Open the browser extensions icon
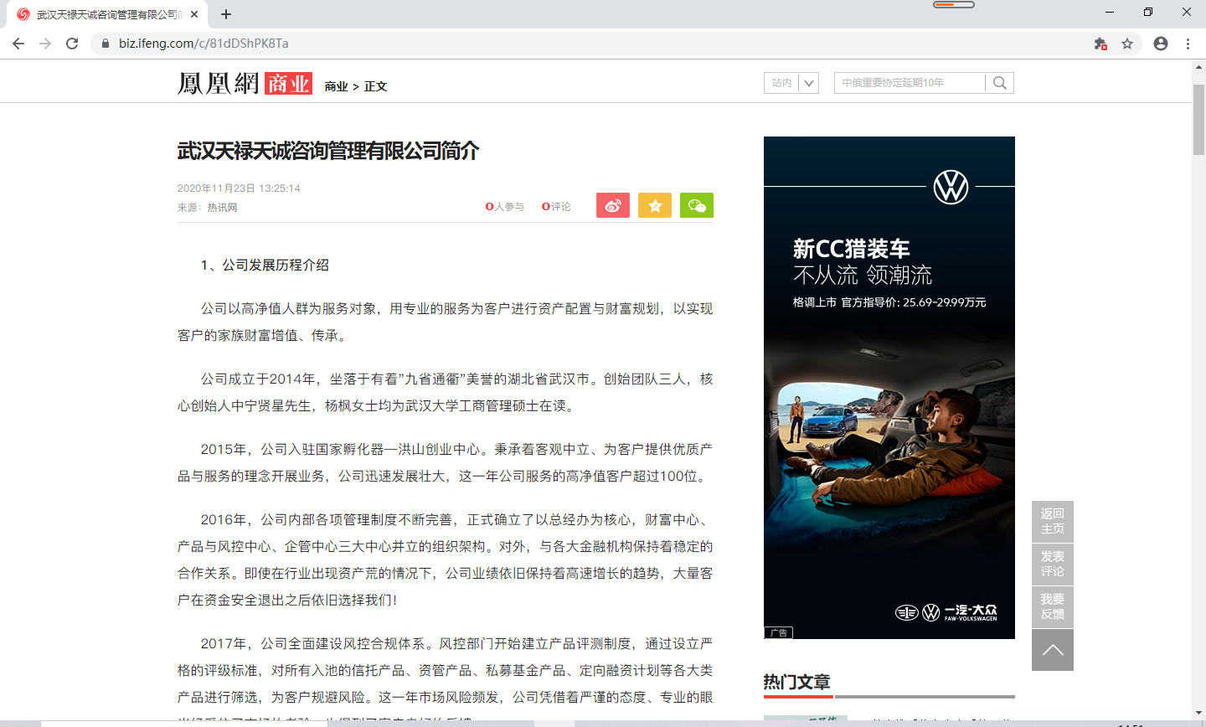1206x727 pixels. (x=1100, y=44)
